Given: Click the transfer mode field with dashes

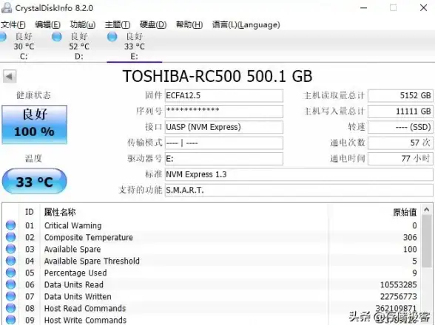Looking at the screenshot, I should [x=224, y=143].
